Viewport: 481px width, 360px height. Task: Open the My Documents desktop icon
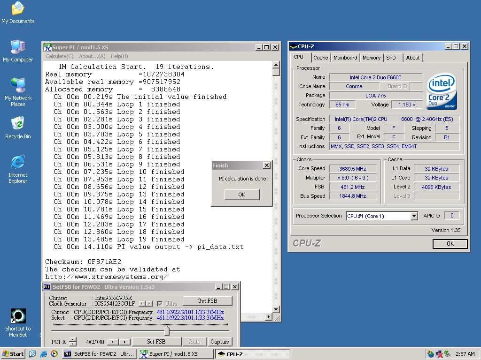click(18, 9)
